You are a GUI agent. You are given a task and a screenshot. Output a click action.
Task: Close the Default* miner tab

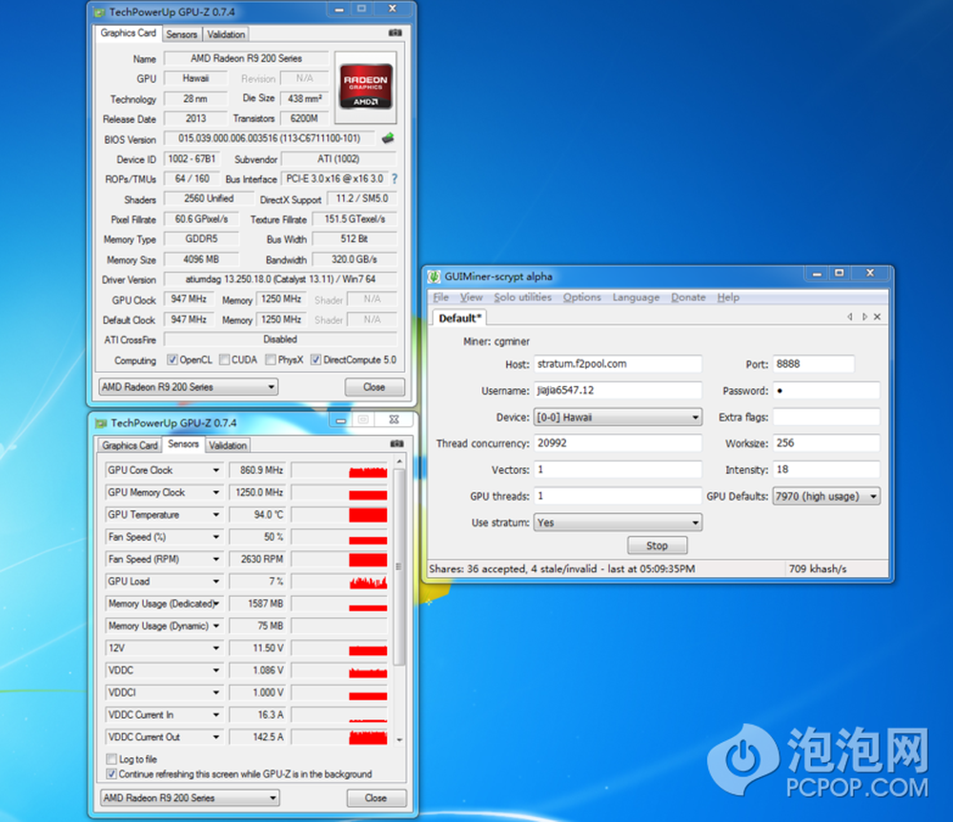click(877, 317)
